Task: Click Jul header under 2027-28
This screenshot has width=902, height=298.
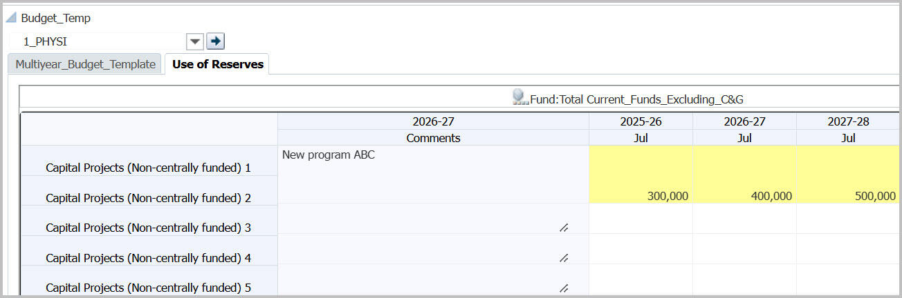Action: [x=848, y=138]
